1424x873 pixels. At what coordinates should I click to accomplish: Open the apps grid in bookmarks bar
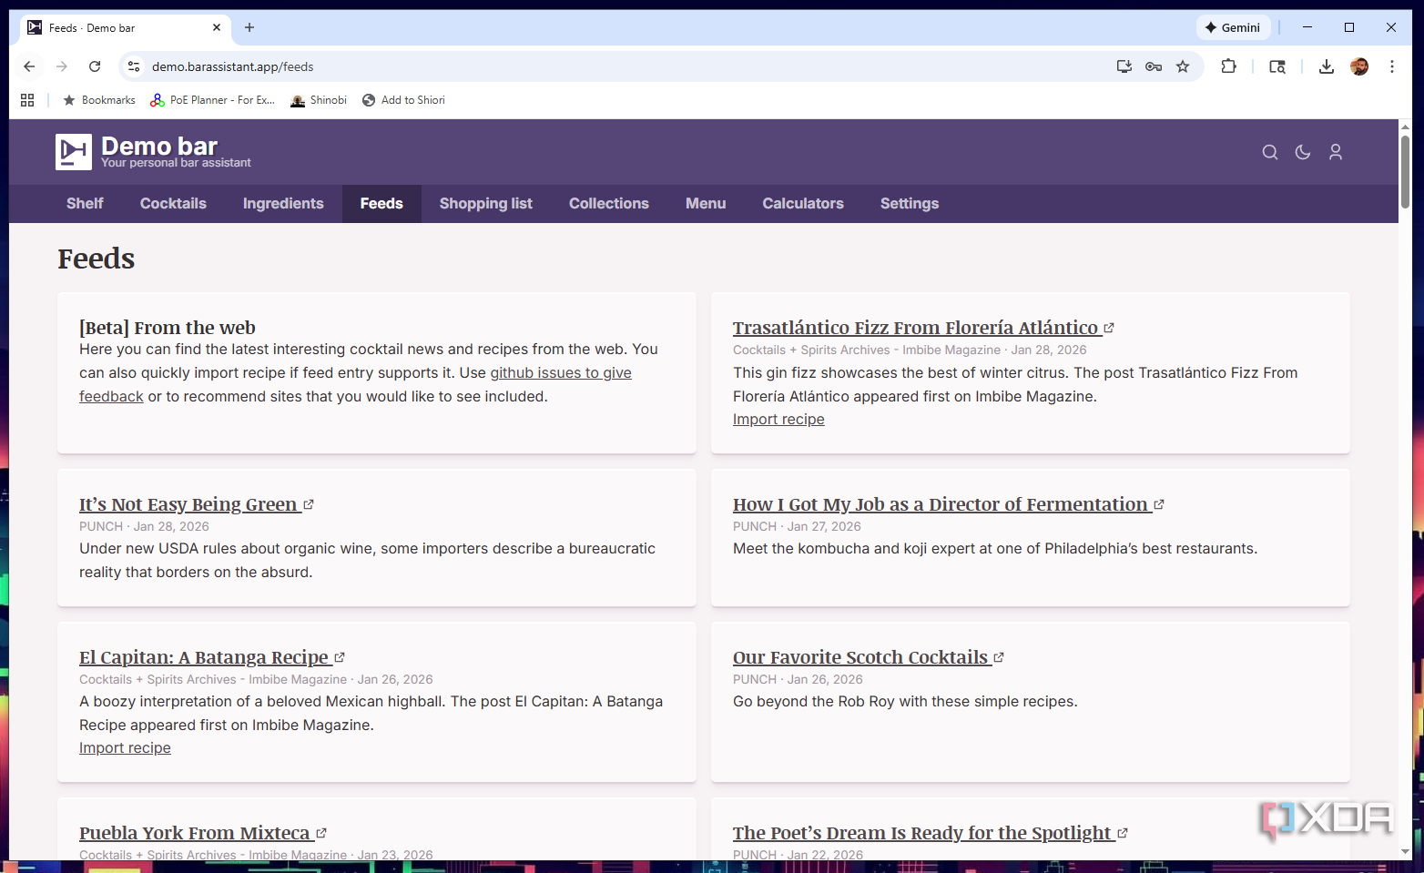[x=27, y=100]
